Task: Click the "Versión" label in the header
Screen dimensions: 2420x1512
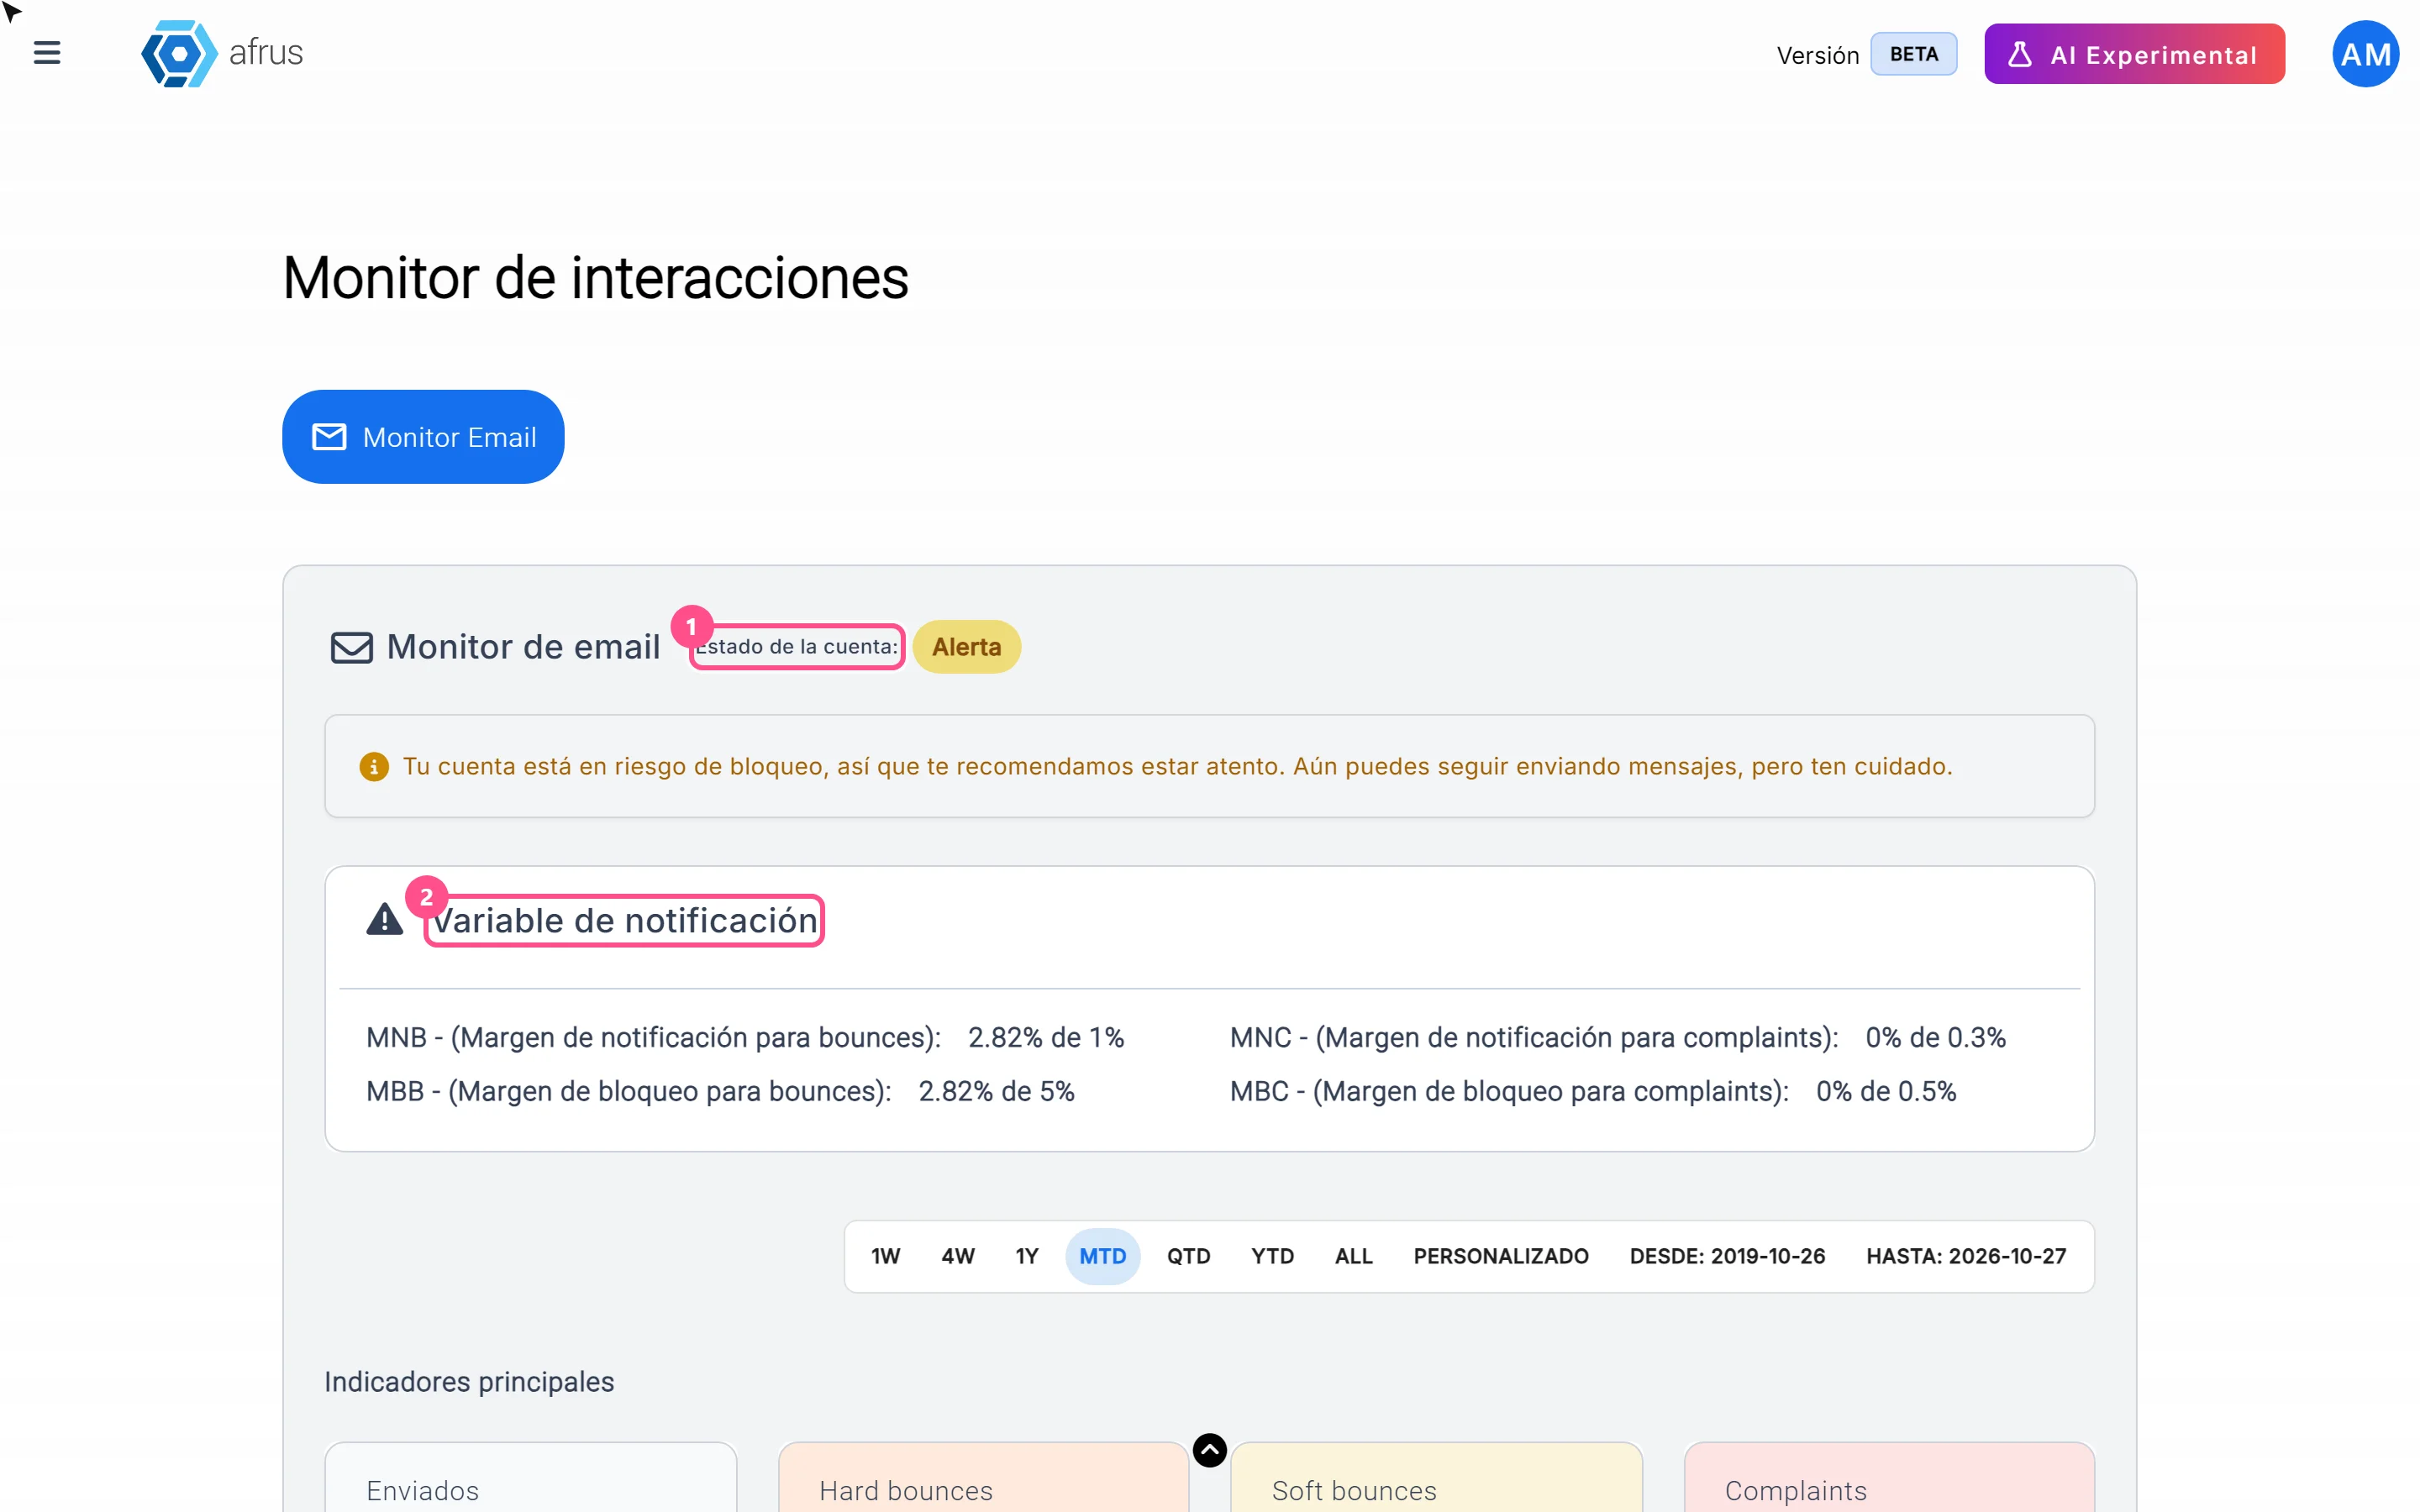Action: pos(1817,55)
